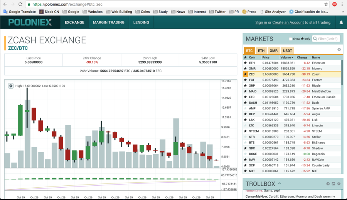The width and height of the screenshot is (347, 200).
Task: Reload the page with refresh icon
Action: 20,4
